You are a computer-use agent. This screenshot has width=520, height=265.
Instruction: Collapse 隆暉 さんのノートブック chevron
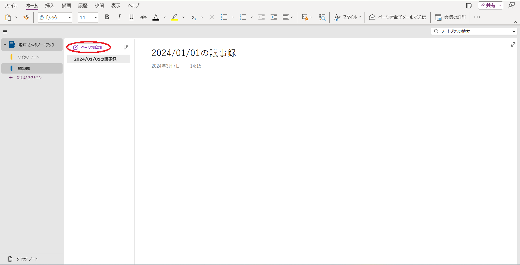click(5, 45)
